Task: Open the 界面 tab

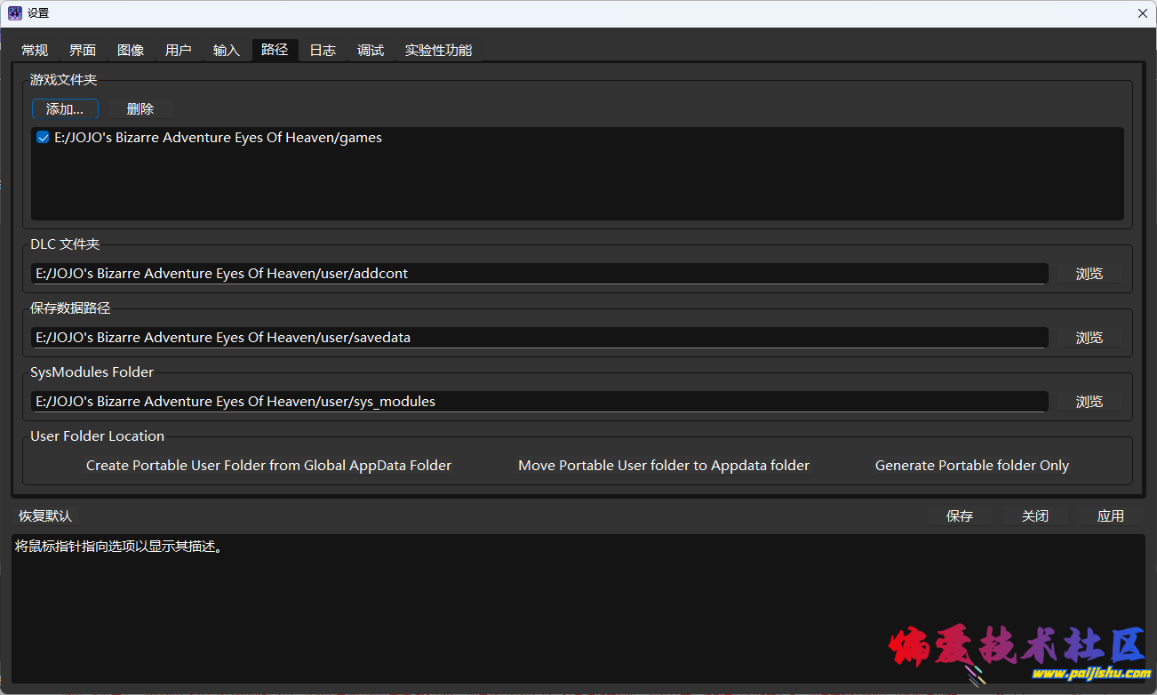Action: (83, 51)
